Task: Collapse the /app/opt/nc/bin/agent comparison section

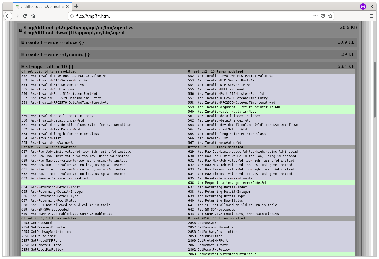Action: pyautogui.click(x=20, y=30)
